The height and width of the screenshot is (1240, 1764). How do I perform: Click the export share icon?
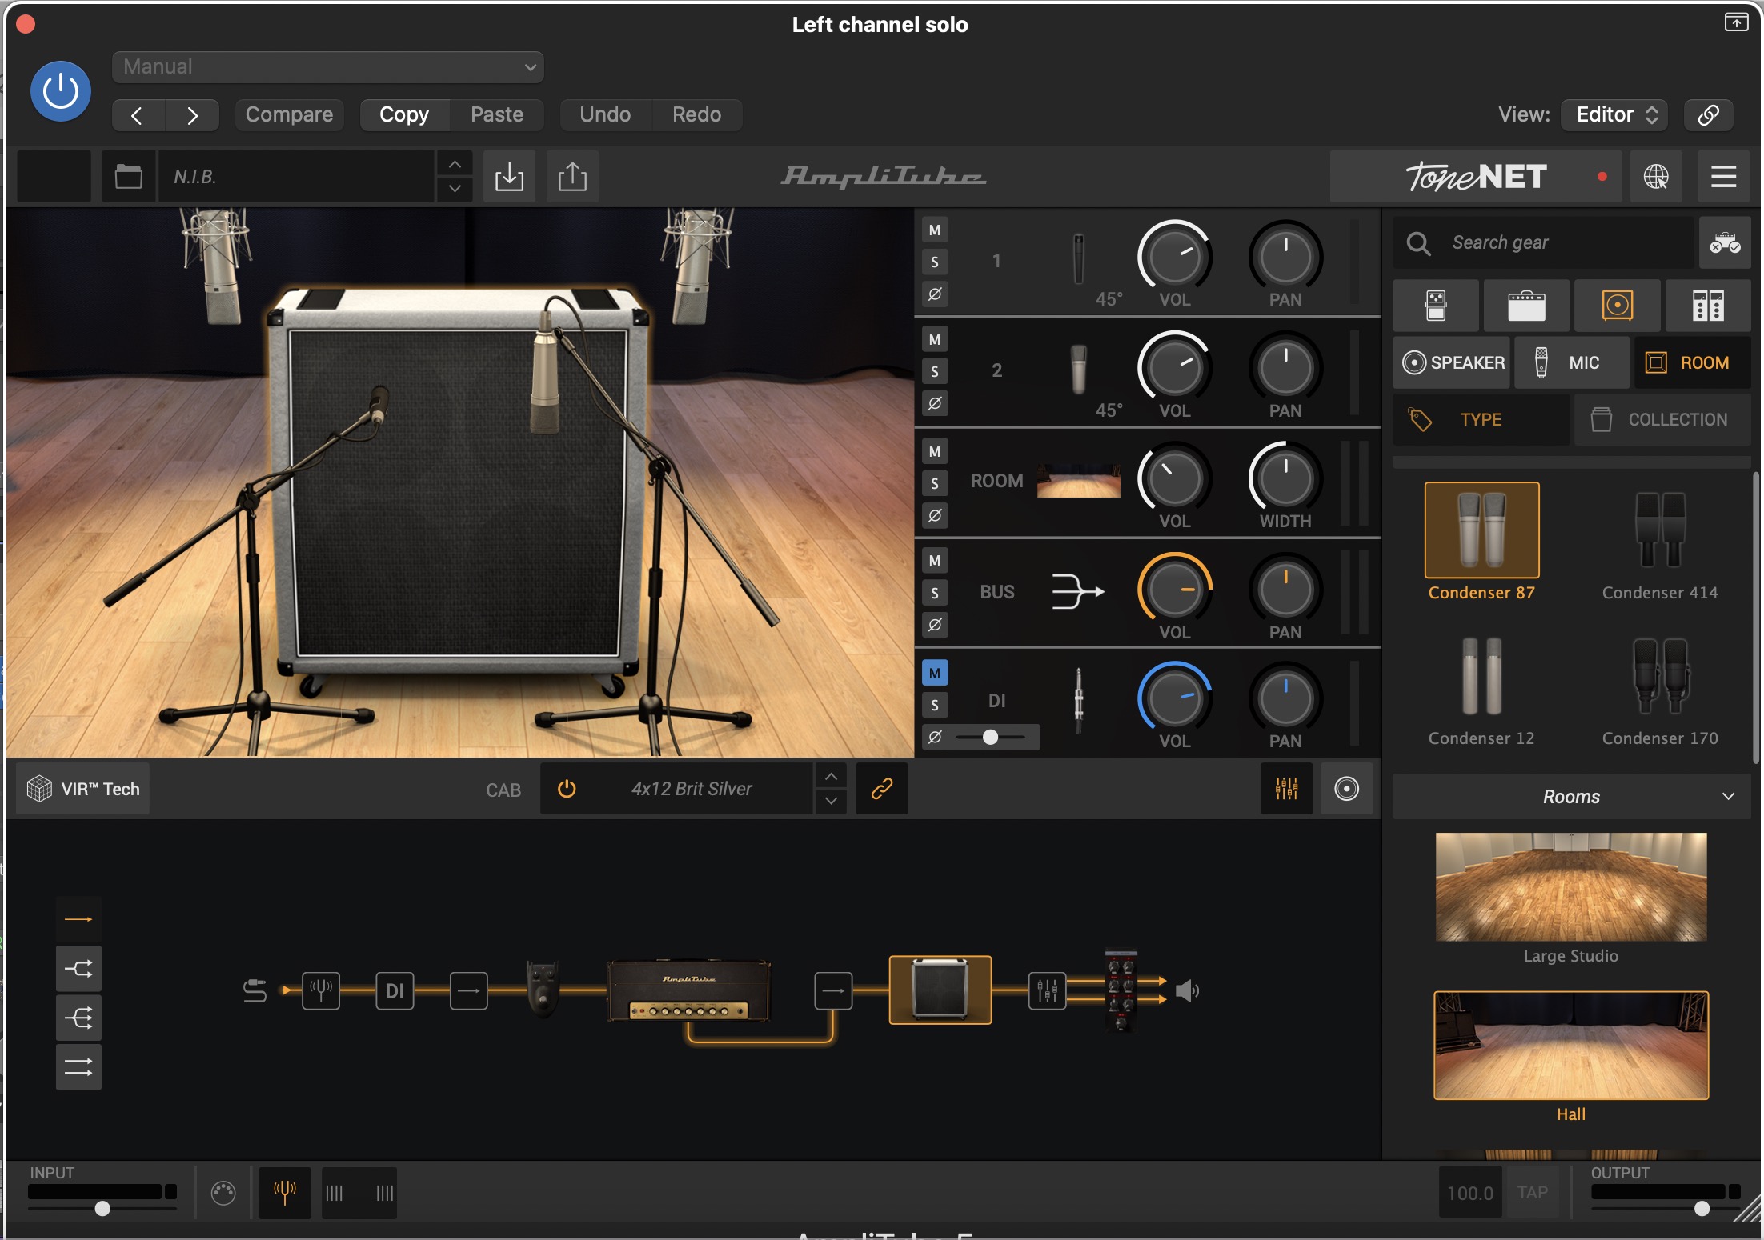572,176
